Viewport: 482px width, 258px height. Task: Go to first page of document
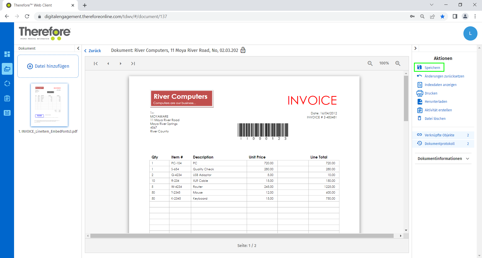tap(96, 63)
